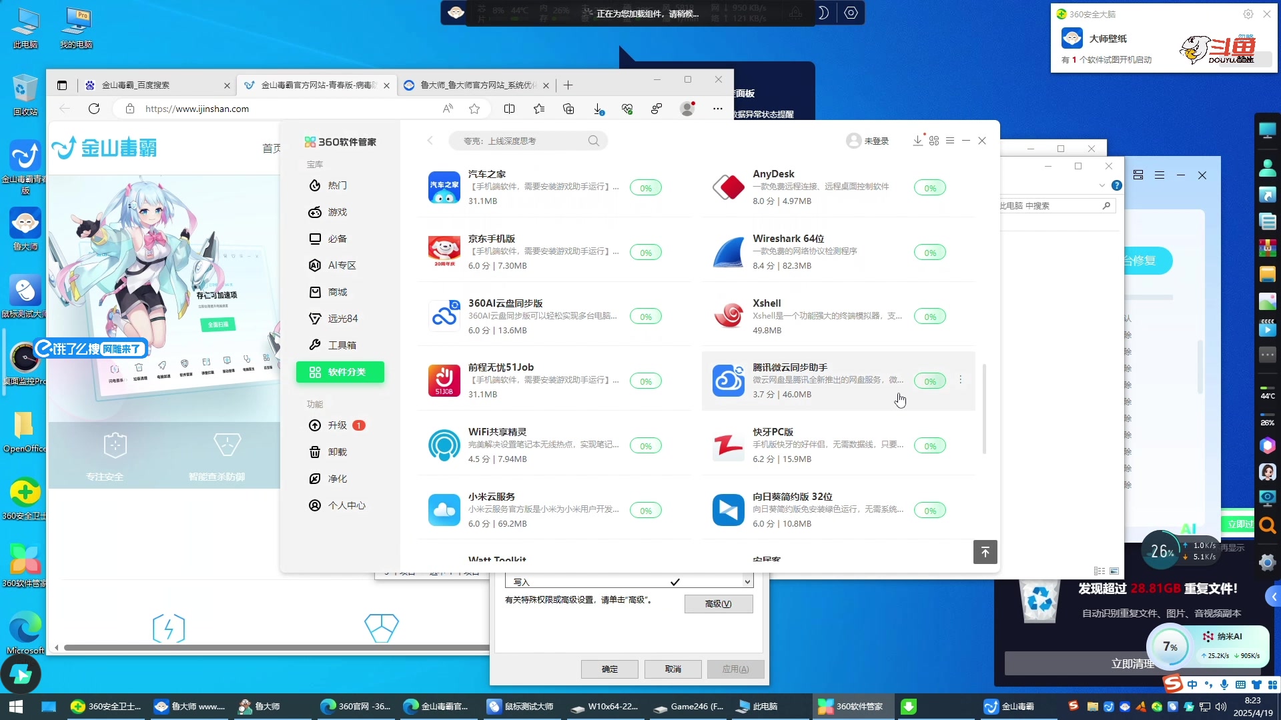Open Windows Start menu
1281x720 pixels.
click(x=16, y=706)
